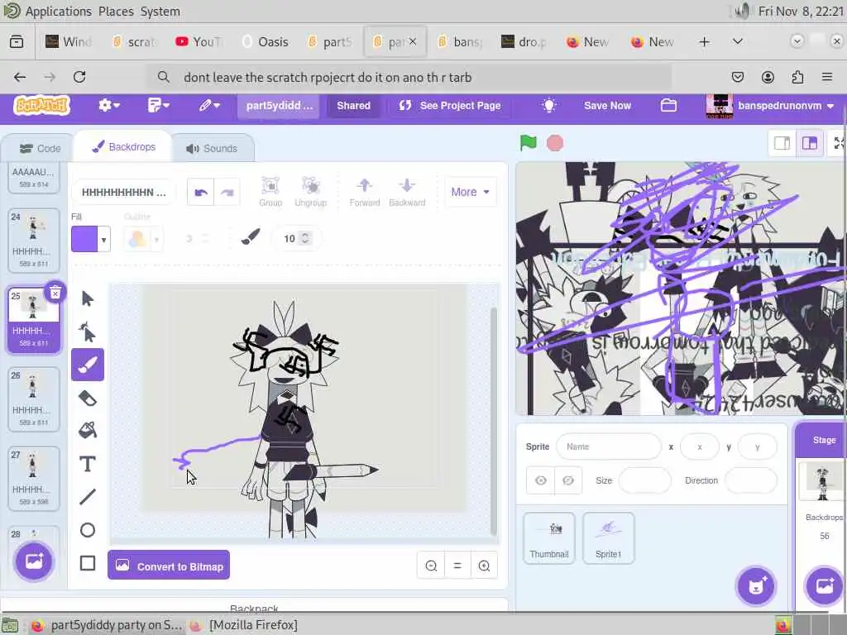
Task: Switch to the Code tab
Action: click(x=39, y=149)
